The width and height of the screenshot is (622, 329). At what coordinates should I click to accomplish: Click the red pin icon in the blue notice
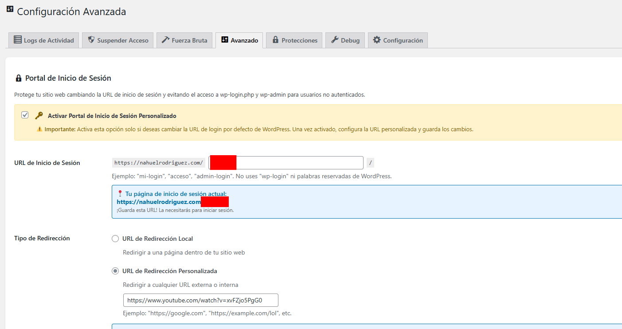click(120, 194)
